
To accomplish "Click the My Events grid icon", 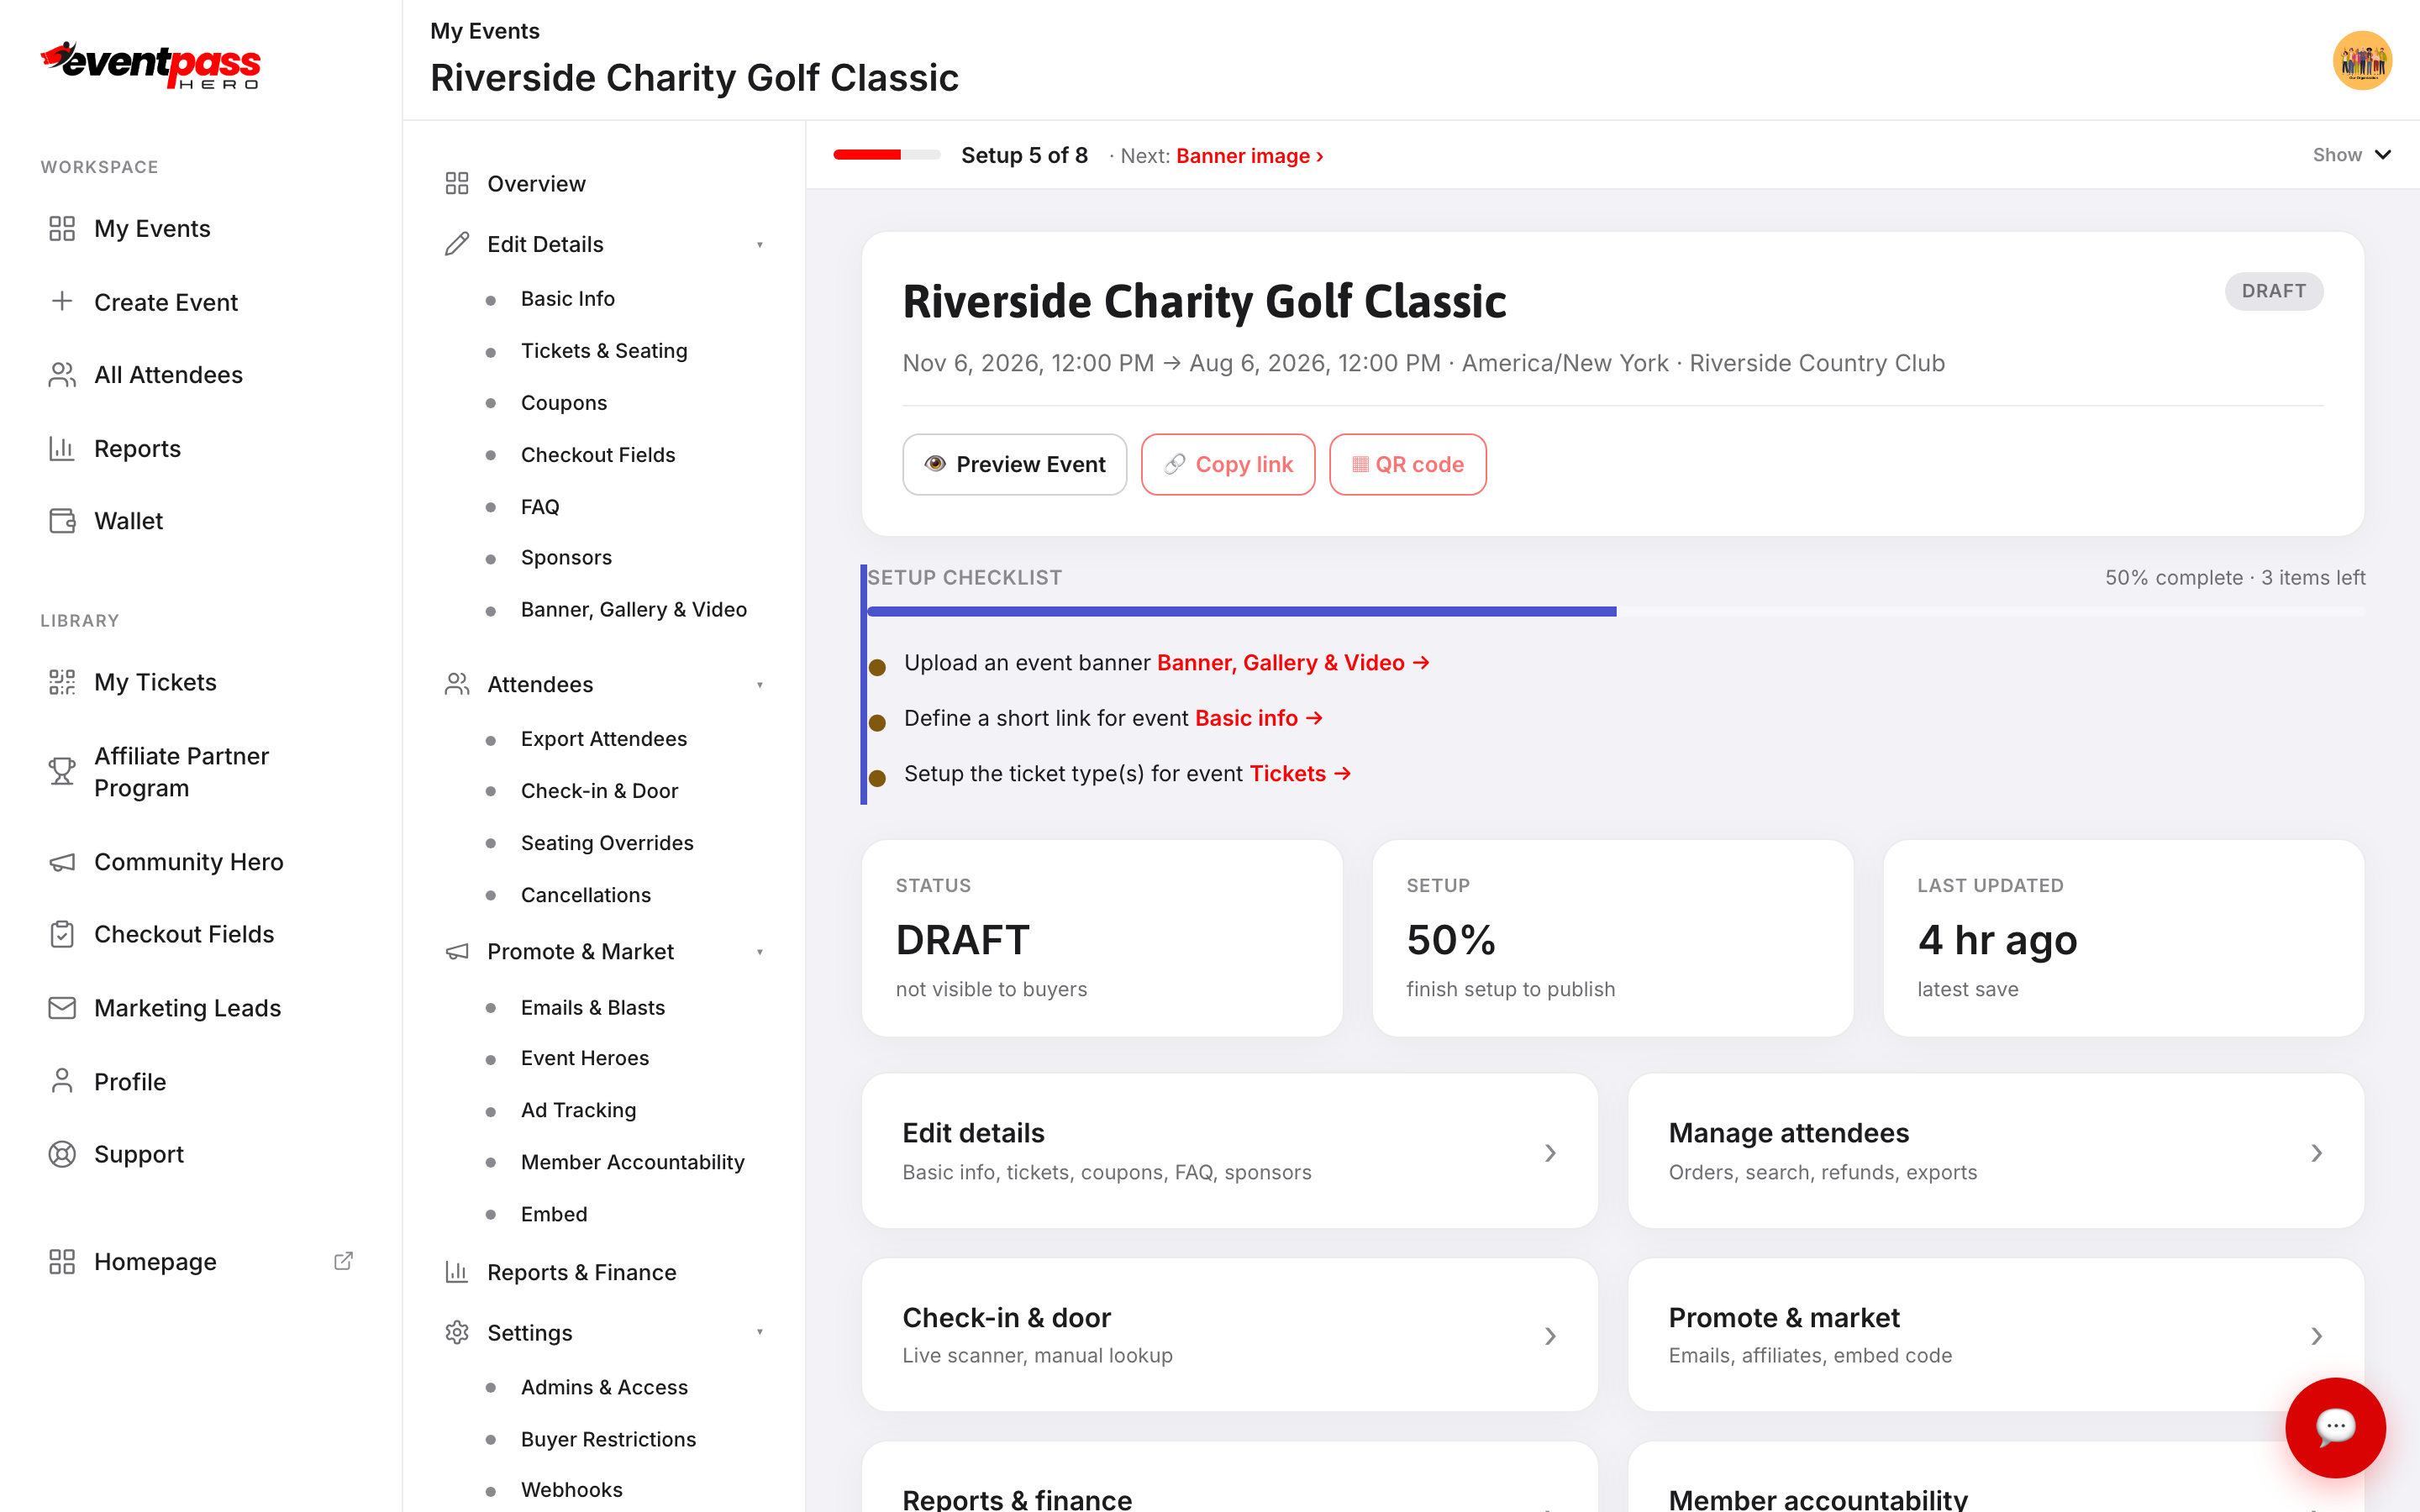I will 62,229.
